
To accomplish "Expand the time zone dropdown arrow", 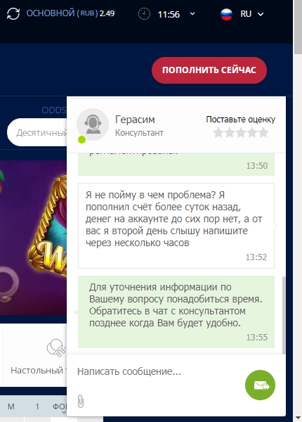I will (192, 13).
